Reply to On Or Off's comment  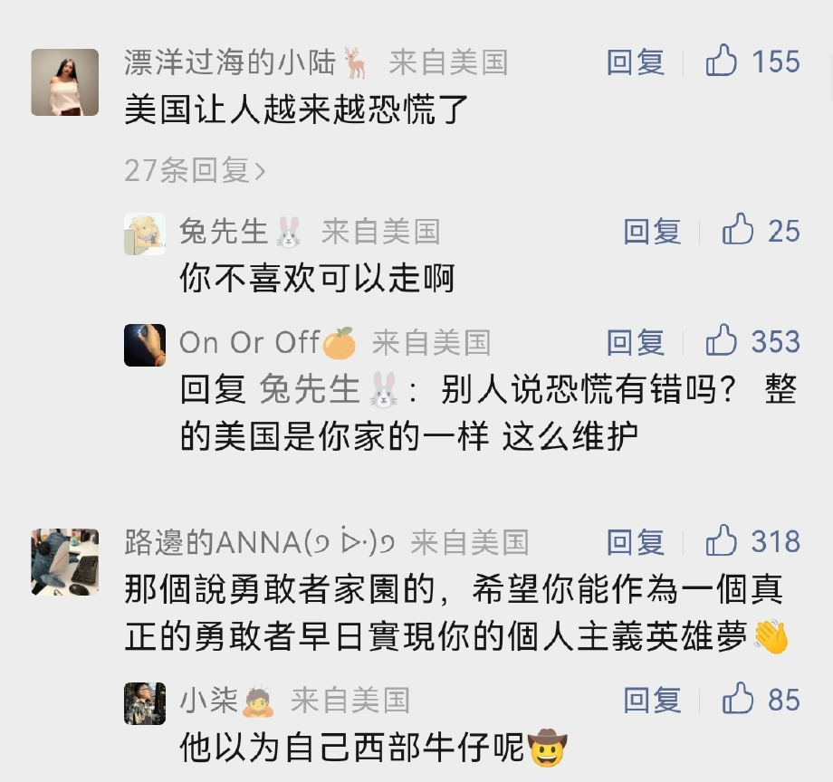click(x=636, y=341)
